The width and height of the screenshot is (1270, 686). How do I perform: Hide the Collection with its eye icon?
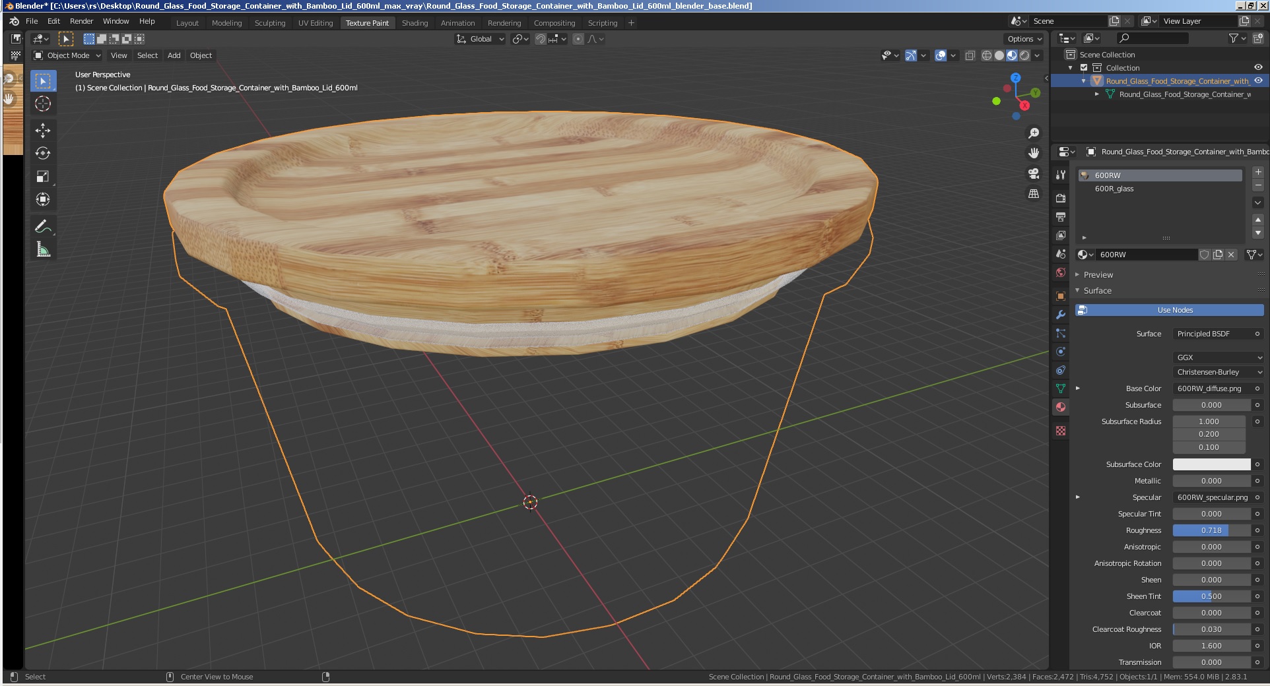click(1258, 67)
